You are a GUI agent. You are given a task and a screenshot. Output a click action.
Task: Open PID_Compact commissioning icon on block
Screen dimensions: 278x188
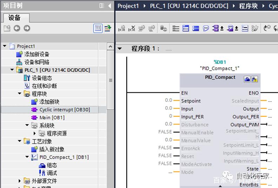coord(254,79)
